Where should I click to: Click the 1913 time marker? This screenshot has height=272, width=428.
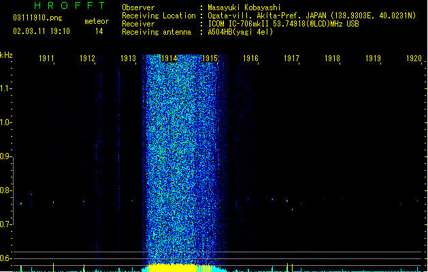coord(128,58)
